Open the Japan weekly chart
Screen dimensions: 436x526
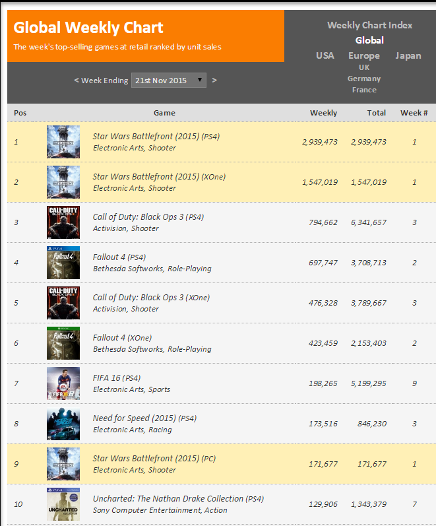(408, 55)
